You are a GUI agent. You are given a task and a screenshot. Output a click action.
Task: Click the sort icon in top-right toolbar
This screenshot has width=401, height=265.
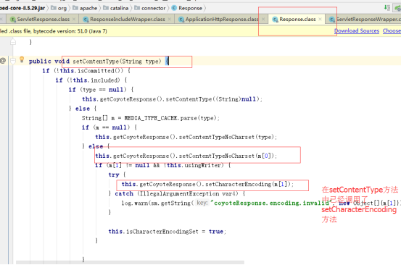[387, 8]
